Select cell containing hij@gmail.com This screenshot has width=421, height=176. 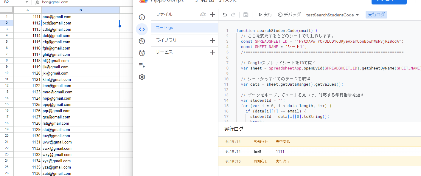80,61
